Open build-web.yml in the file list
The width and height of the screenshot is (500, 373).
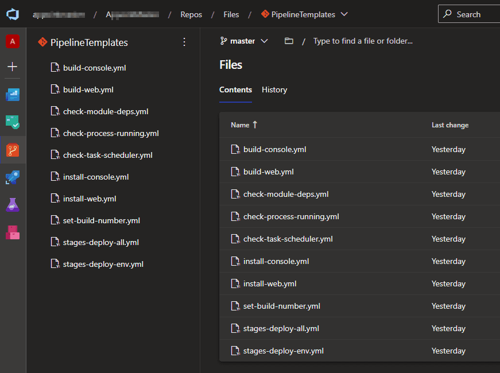click(268, 172)
